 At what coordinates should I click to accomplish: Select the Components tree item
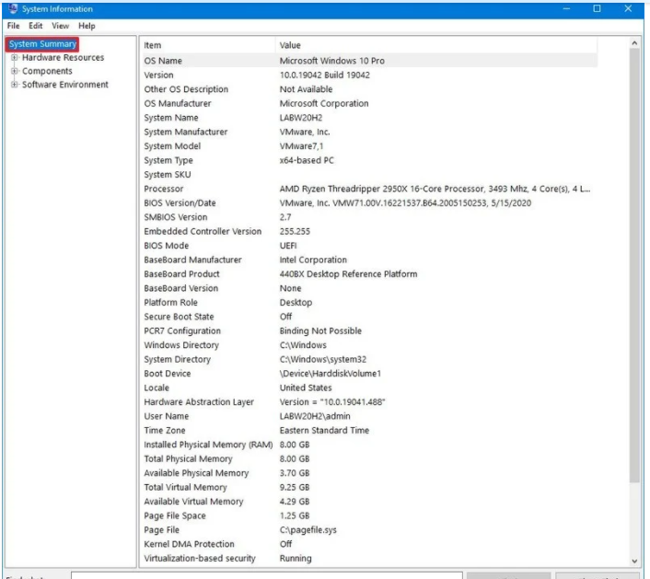tap(47, 71)
